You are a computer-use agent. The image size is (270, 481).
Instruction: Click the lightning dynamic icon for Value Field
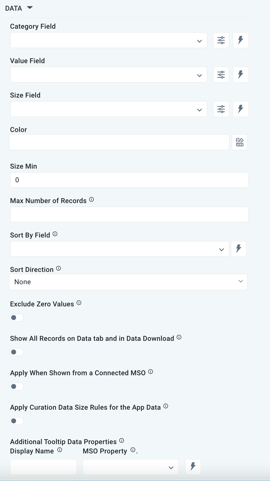(240, 74)
